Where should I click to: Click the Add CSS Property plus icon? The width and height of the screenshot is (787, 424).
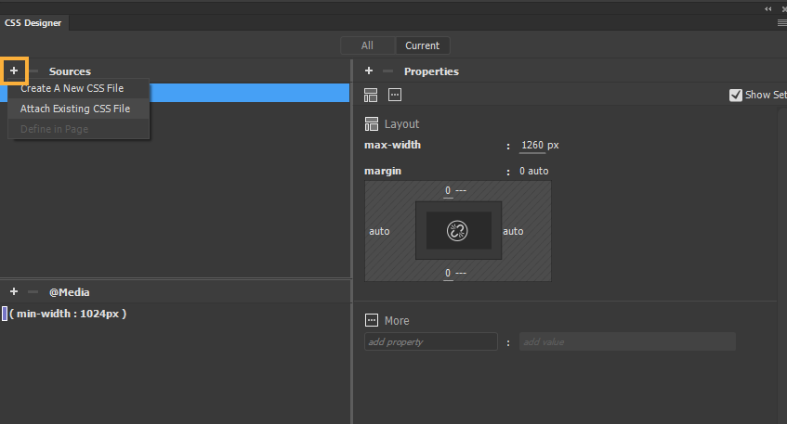369,71
